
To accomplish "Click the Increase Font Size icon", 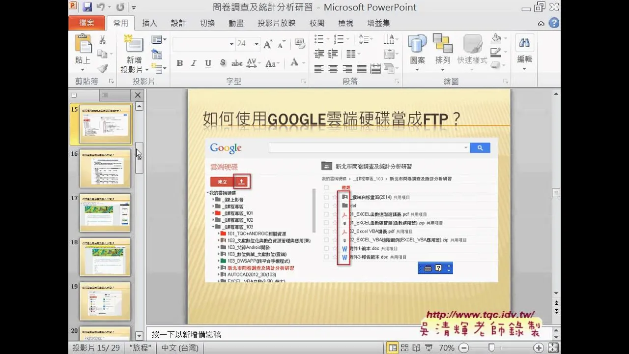I will coord(268,44).
